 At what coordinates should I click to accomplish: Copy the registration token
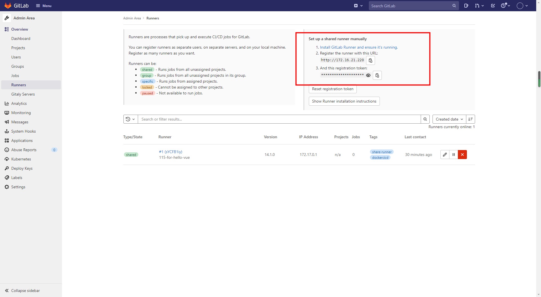(377, 75)
